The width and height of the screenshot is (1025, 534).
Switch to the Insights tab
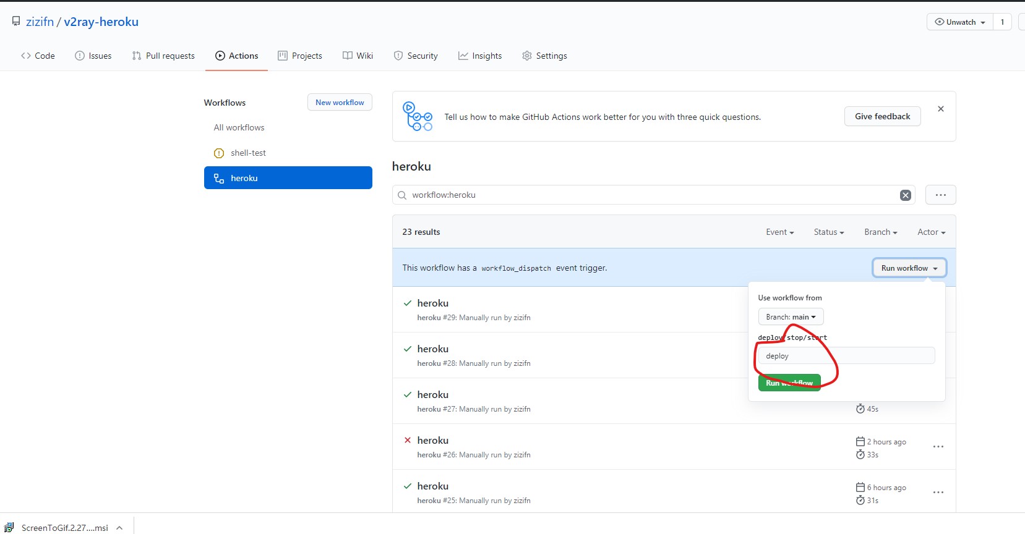point(480,56)
